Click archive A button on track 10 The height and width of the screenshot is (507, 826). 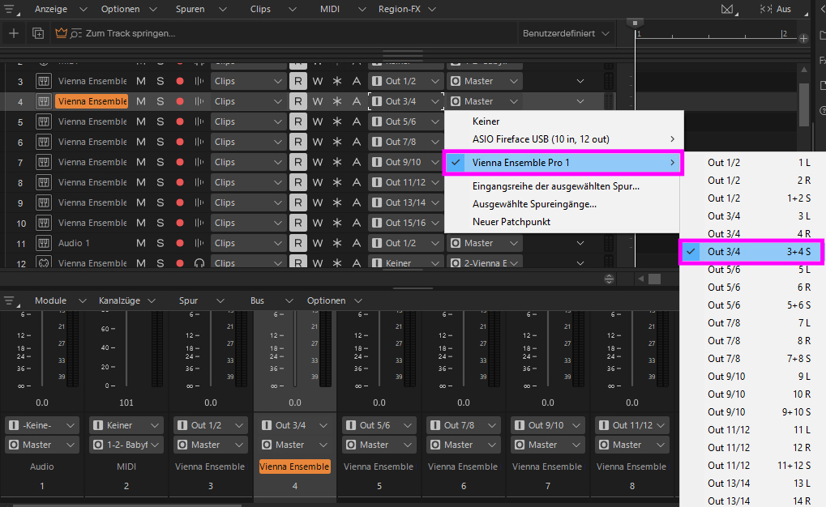(357, 224)
